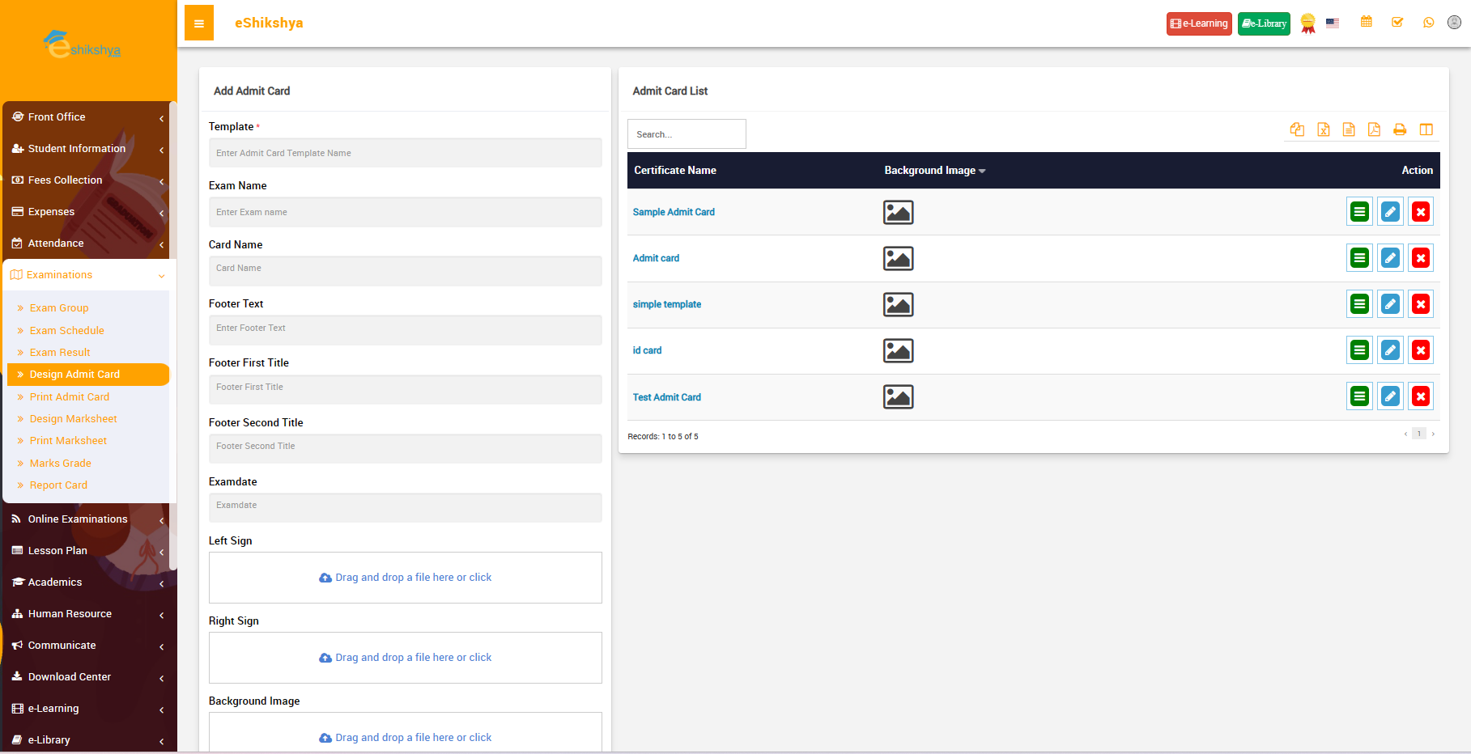The height and width of the screenshot is (754, 1471).
Task: Delete the Sample Admit Card row
Action: coord(1420,212)
